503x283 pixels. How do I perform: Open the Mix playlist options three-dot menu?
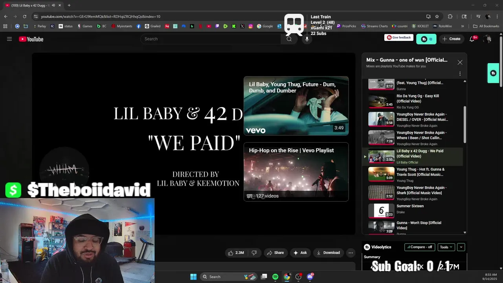[460, 74]
